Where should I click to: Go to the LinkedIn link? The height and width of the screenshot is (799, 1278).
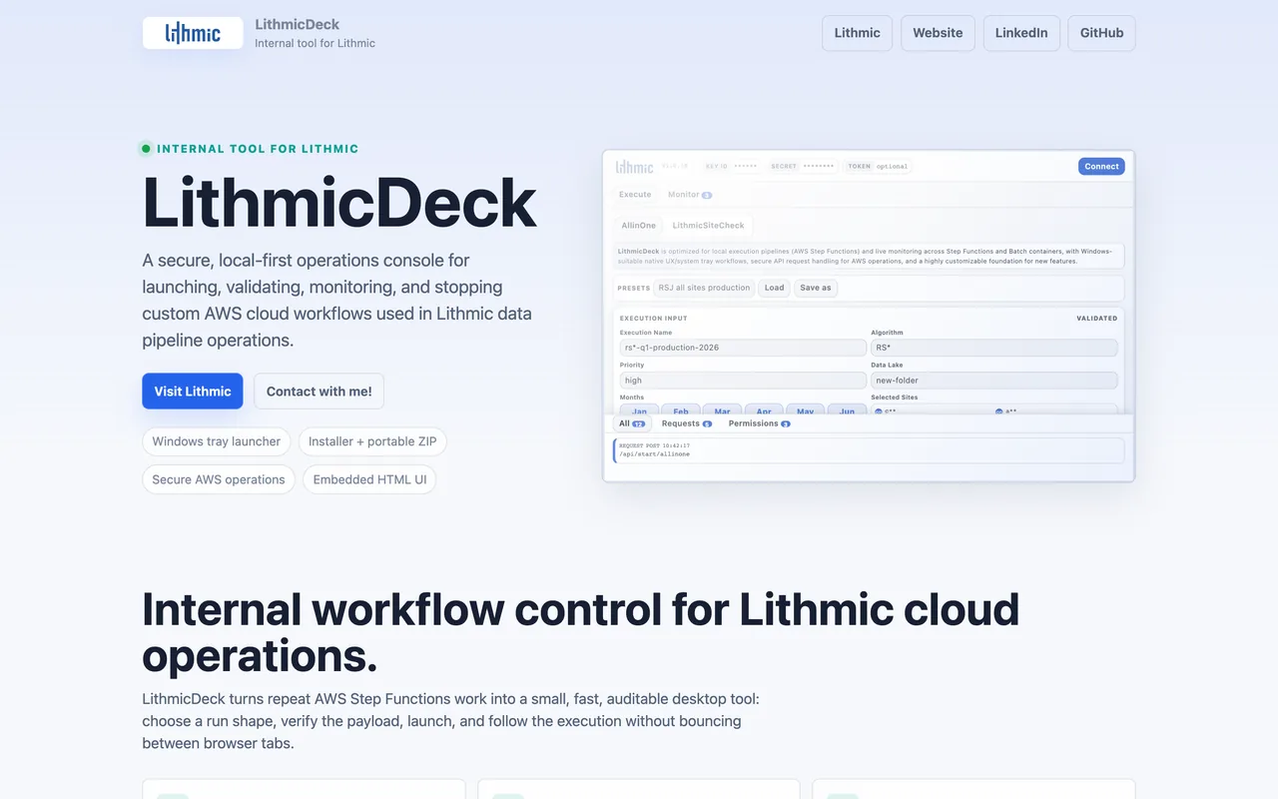click(x=1021, y=33)
